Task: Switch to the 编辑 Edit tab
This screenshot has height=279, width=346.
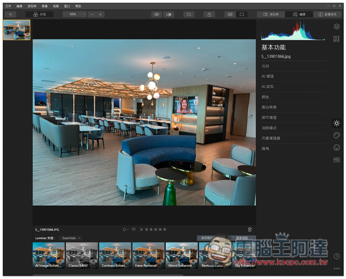Action: tap(299, 14)
